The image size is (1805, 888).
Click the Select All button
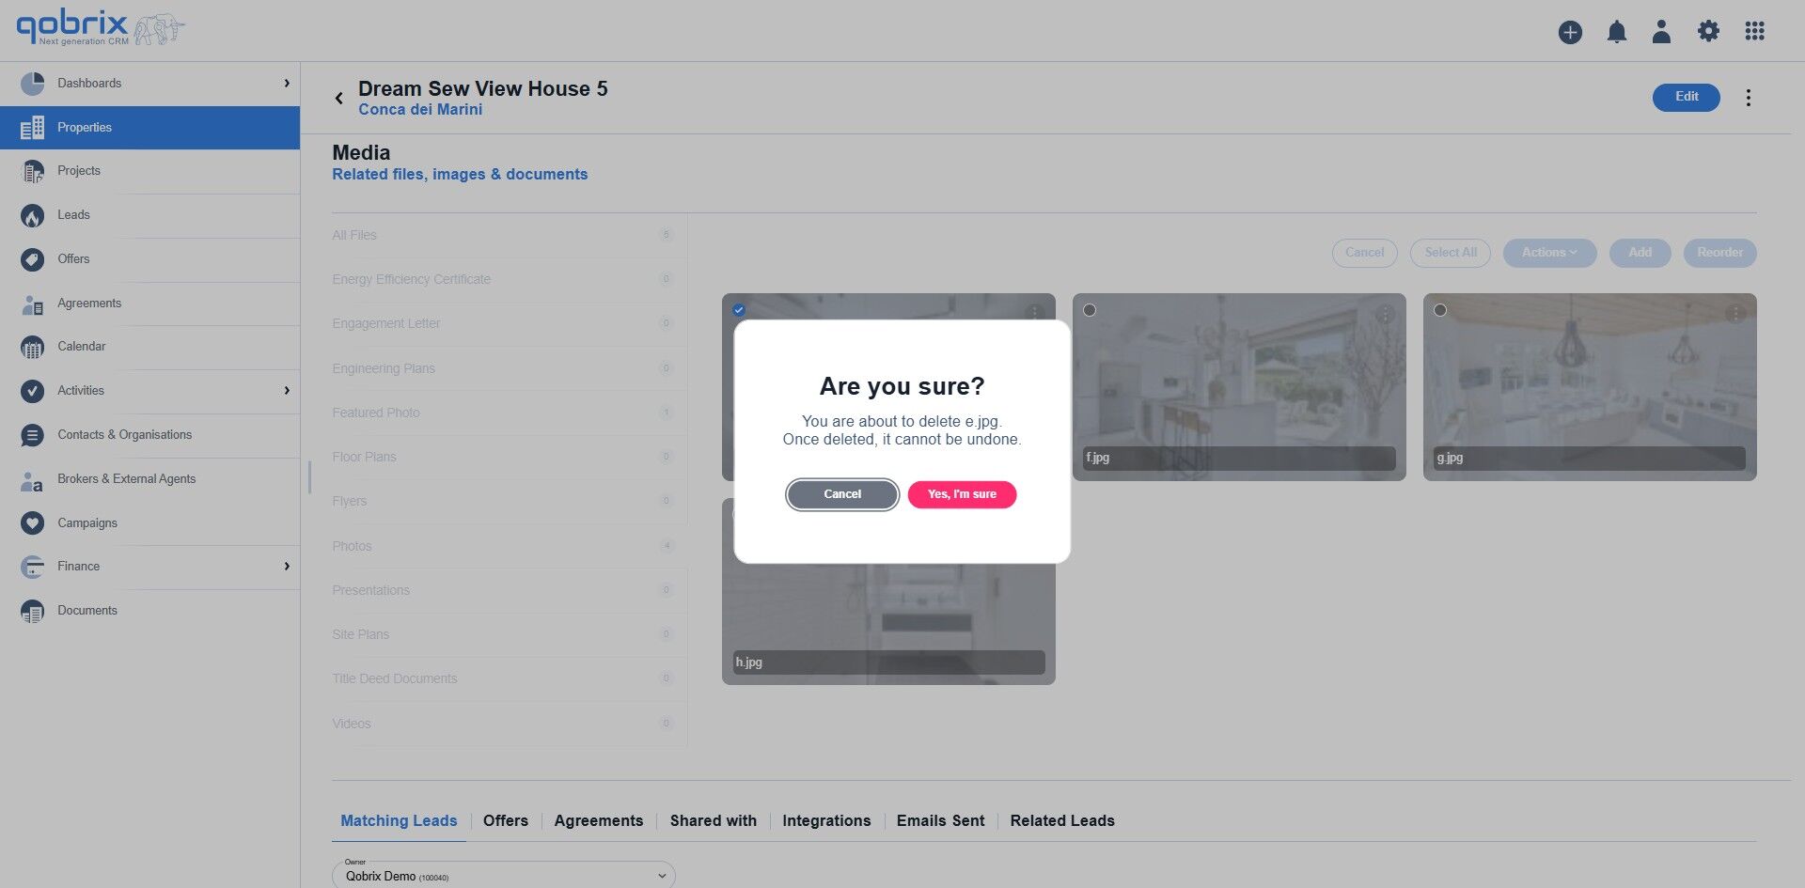(x=1451, y=253)
